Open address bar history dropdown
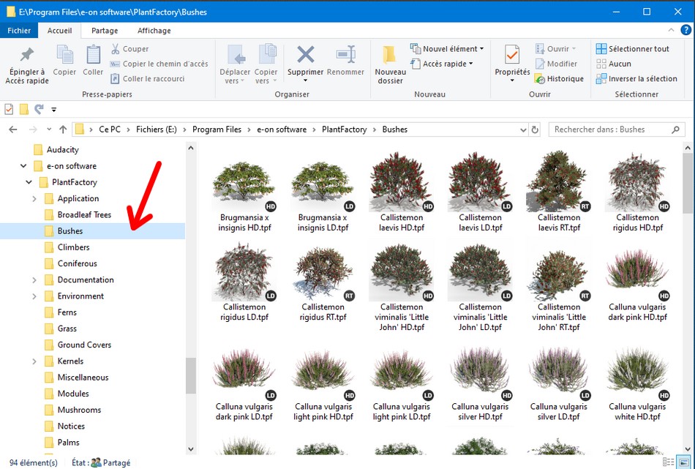 tap(523, 130)
